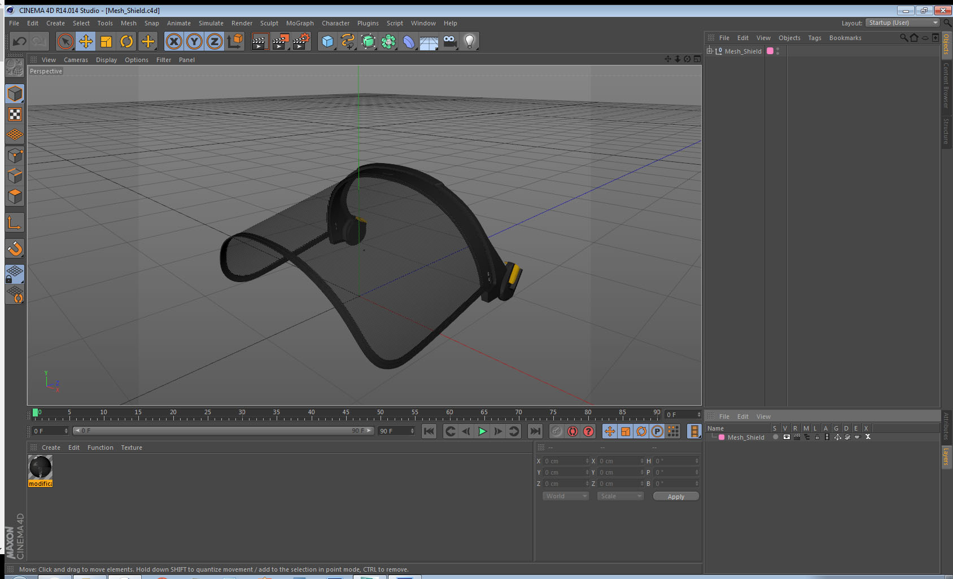Click position X coordinate field
The image size is (953, 579).
(566, 461)
